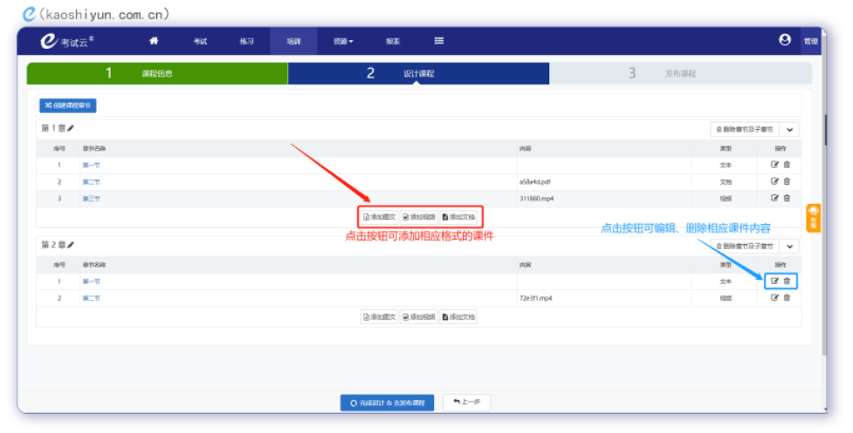Delete the 311860.mp4 row in chapter 1
853x433 pixels.
tap(787, 198)
